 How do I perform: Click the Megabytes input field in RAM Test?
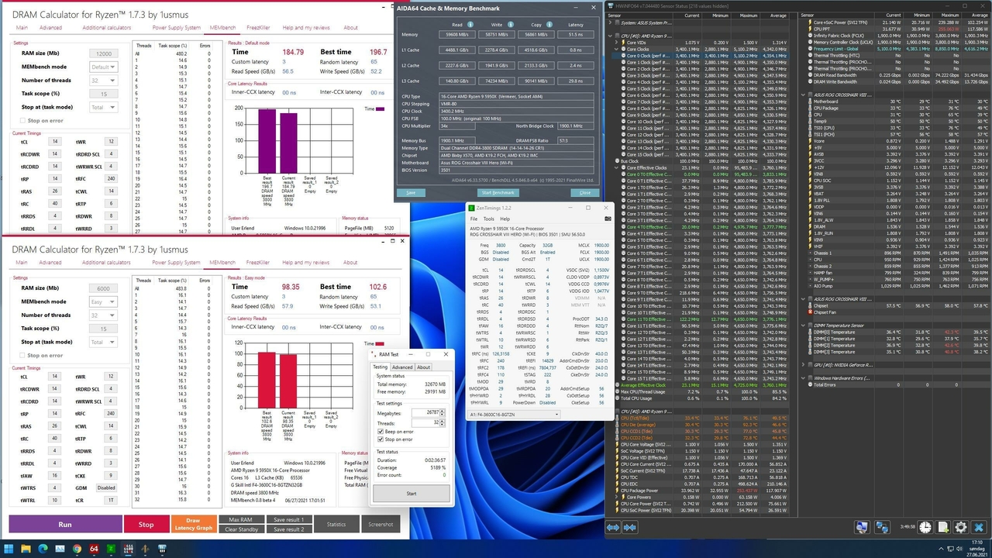tap(424, 413)
